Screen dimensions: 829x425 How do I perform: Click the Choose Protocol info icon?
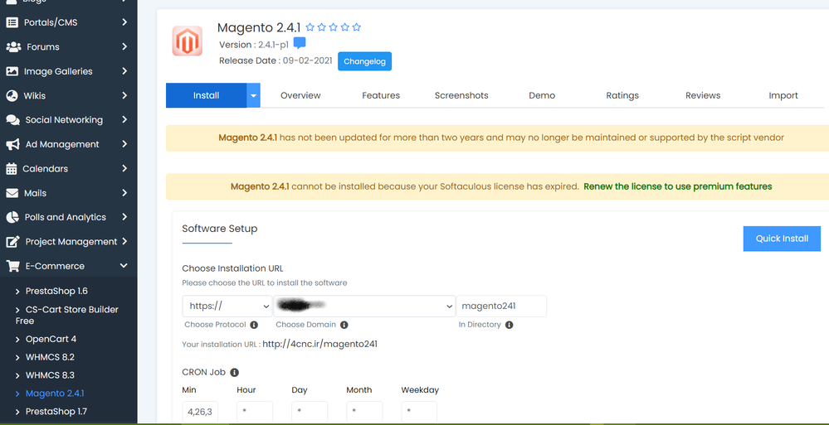254,325
